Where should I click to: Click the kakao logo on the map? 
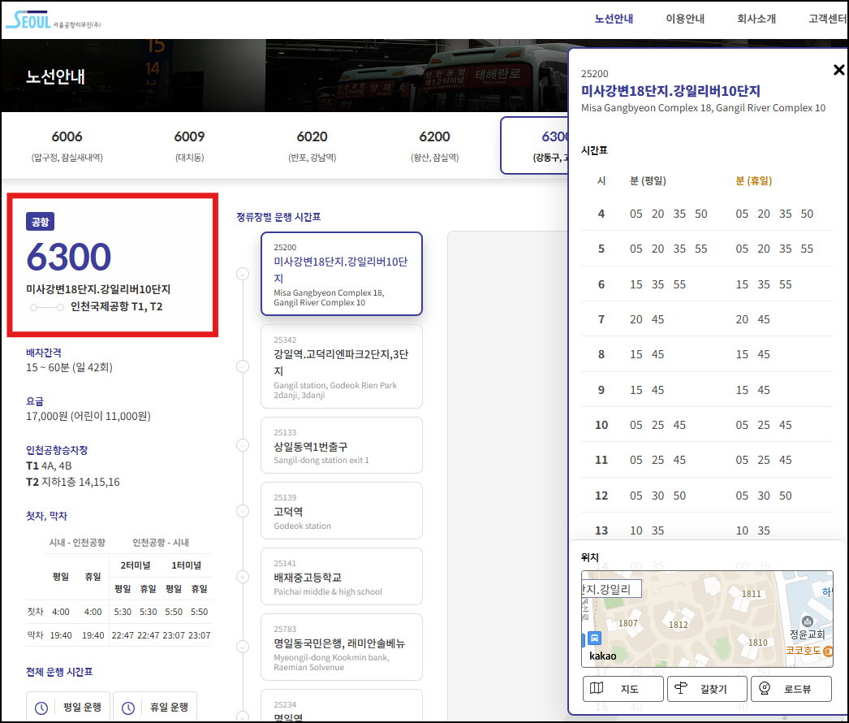(603, 655)
